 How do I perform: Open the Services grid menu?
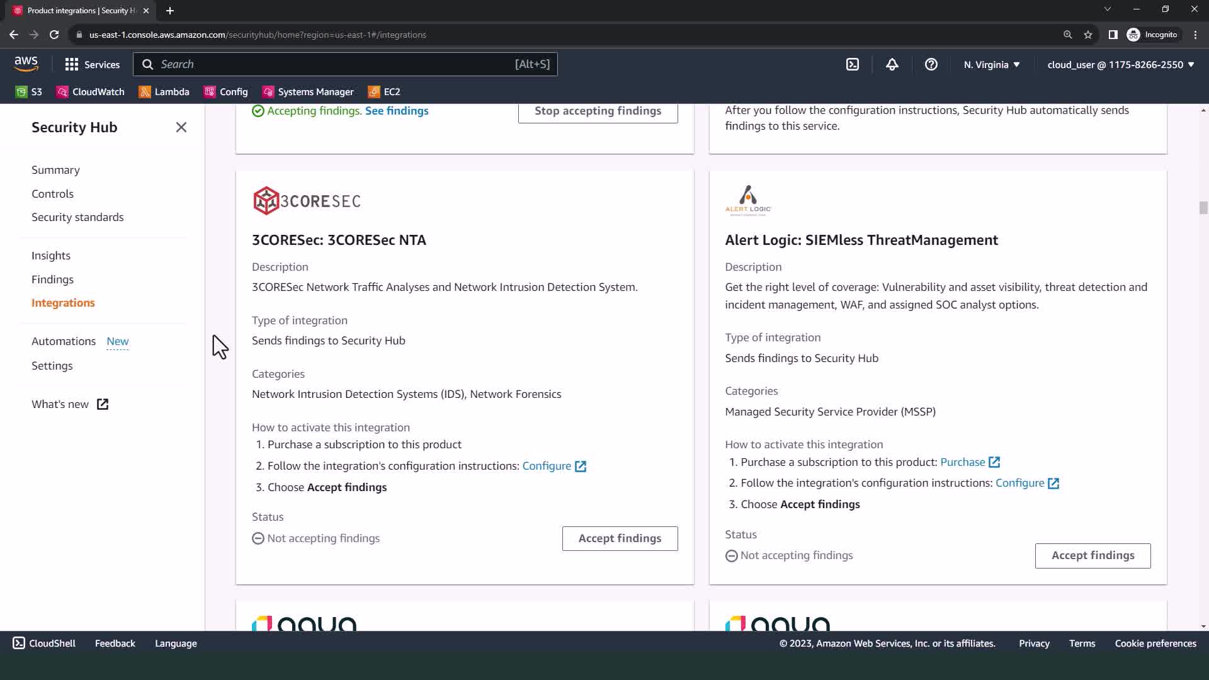click(x=92, y=64)
